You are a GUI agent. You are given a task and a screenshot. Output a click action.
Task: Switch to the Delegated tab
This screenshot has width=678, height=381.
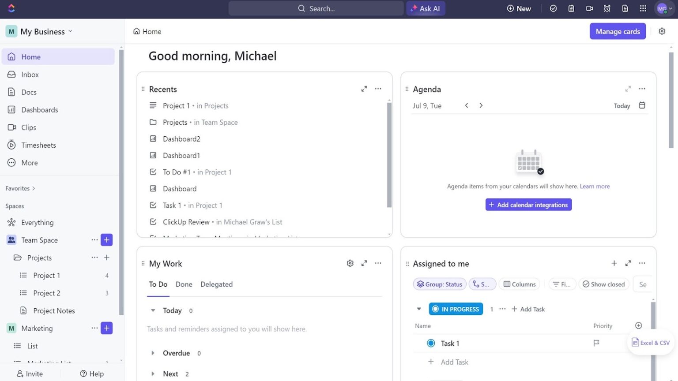click(216, 284)
